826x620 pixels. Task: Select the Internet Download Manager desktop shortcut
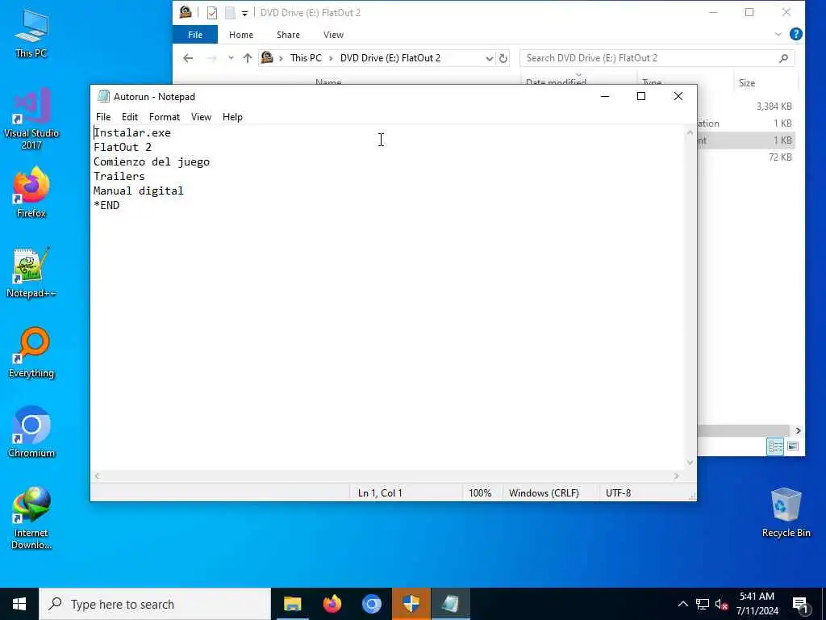click(31, 518)
